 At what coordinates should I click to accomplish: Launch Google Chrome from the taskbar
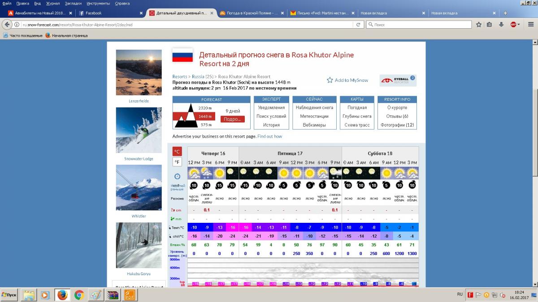tap(79, 294)
